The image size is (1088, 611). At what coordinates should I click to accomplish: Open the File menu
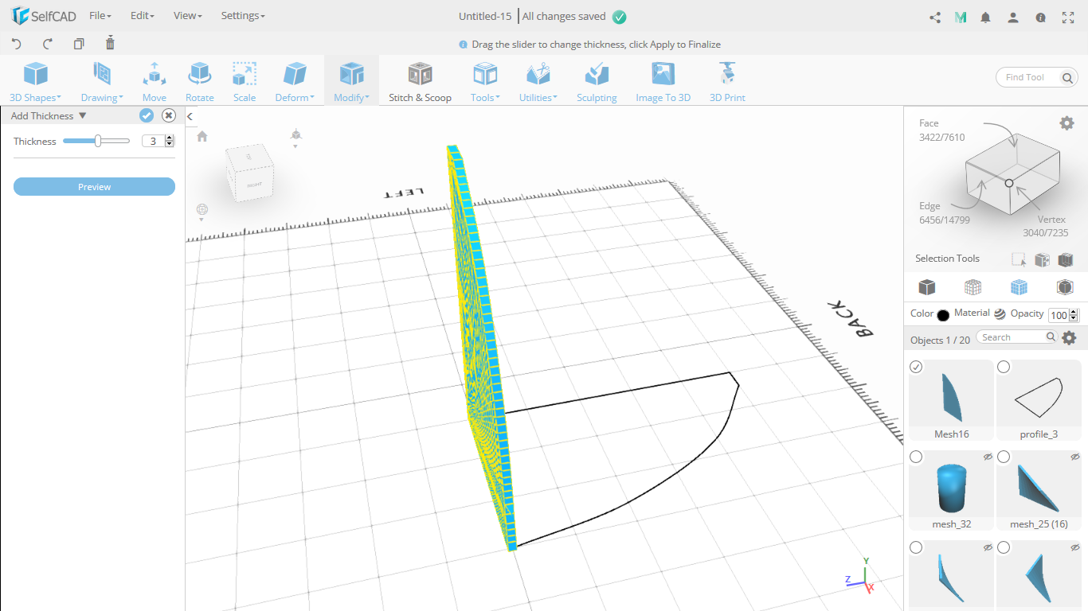(x=100, y=16)
